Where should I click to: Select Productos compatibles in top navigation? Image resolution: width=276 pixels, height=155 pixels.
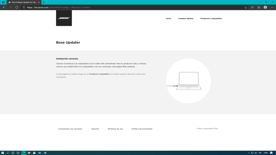click(211, 19)
